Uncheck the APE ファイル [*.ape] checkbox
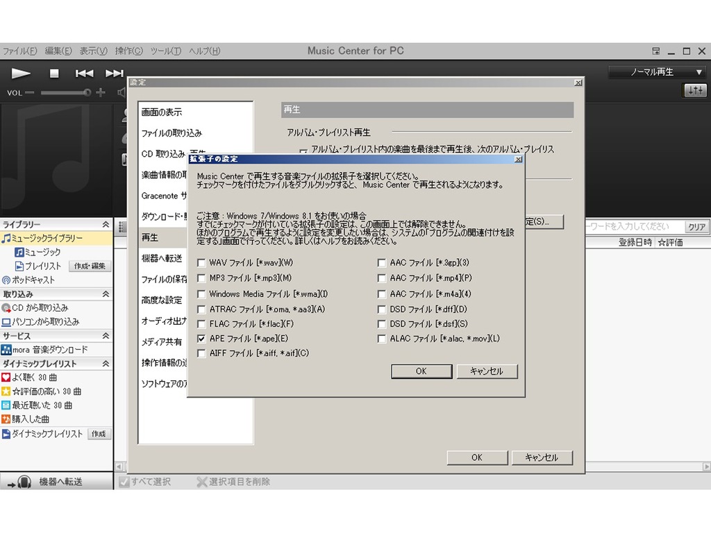The height and width of the screenshot is (533, 711). pyautogui.click(x=202, y=339)
